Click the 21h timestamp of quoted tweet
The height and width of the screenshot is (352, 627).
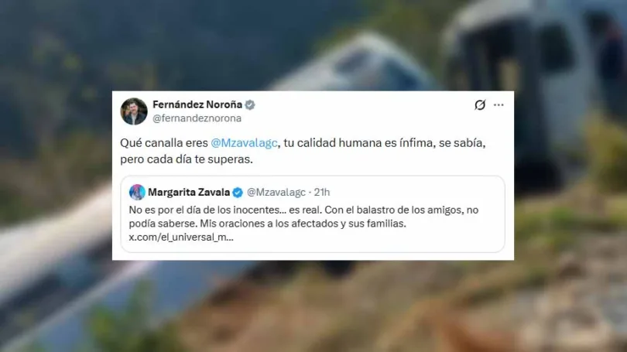point(322,192)
